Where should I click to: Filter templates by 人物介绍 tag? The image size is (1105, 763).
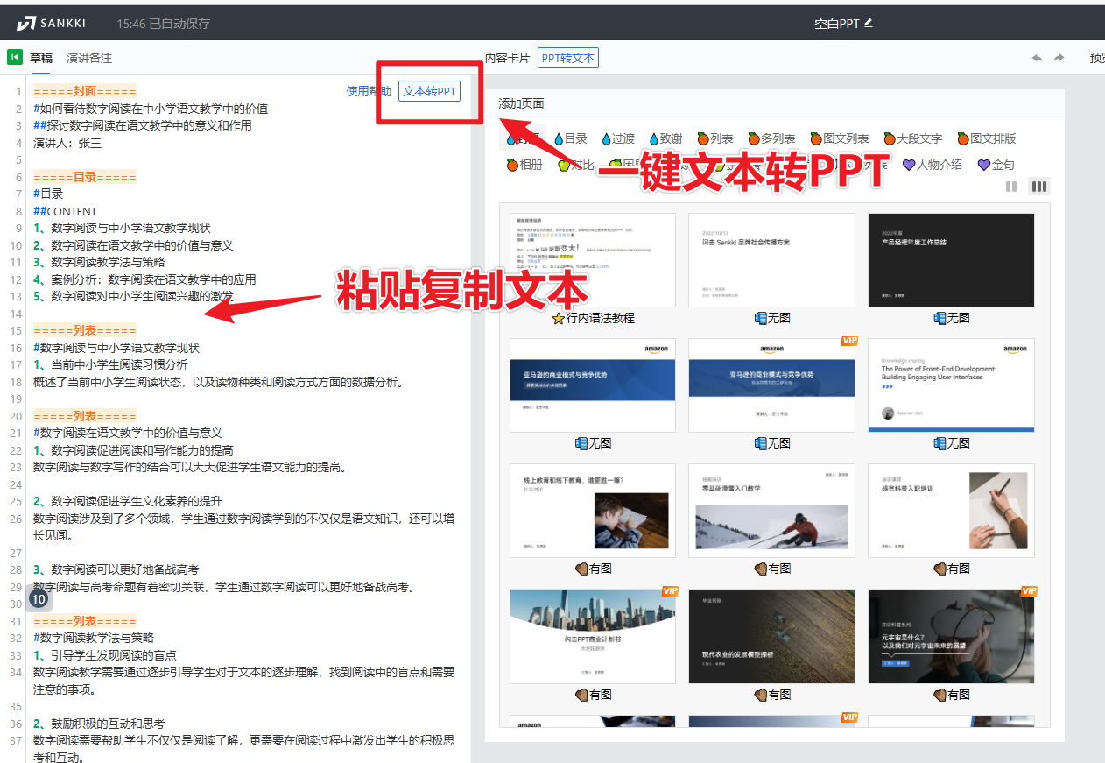click(x=933, y=165)
